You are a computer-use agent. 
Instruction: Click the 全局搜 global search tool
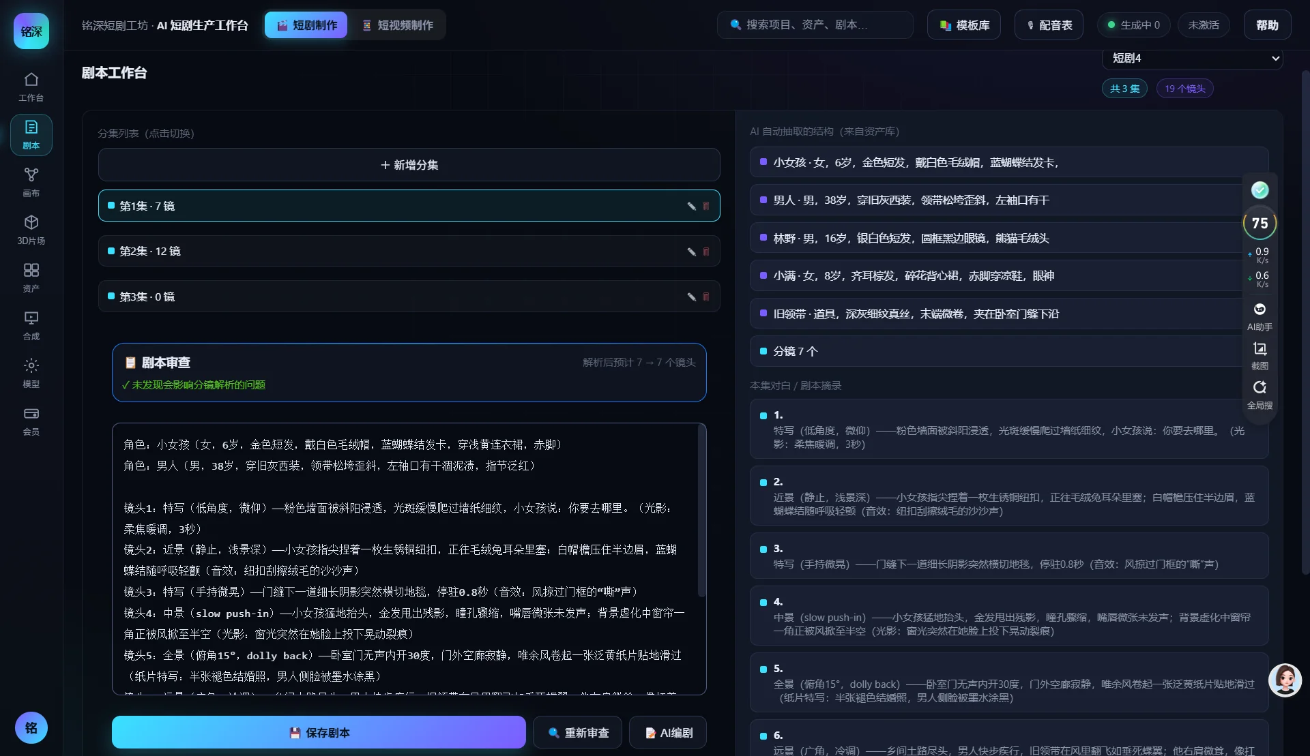(x=1260, y=395)
